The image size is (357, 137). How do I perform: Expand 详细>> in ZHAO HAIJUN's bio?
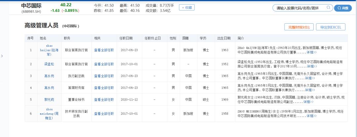click(311, 52)
